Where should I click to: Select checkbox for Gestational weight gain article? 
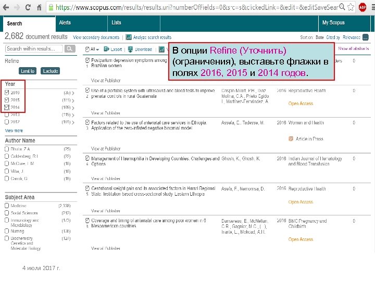tap(87, 188)
